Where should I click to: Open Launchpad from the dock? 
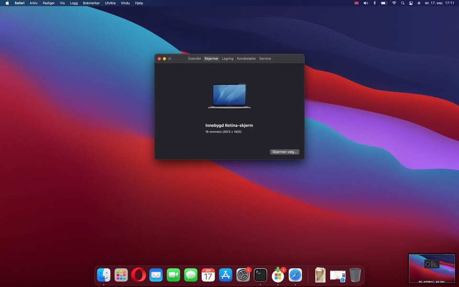[x=121, y=275]
